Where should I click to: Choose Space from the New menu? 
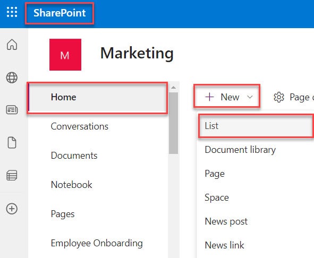217,198
